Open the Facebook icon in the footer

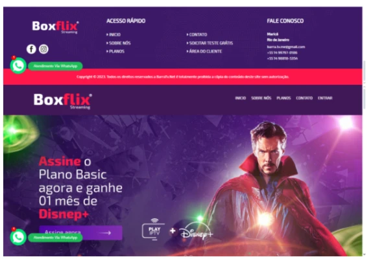tap(31, 49)
